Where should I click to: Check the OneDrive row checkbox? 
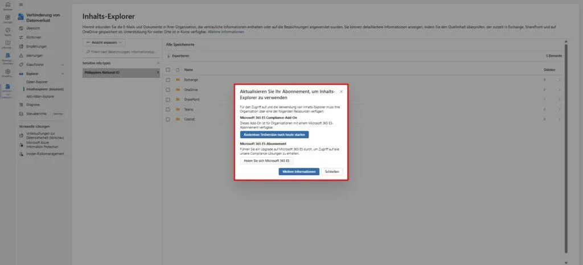[x=168, y=89]
